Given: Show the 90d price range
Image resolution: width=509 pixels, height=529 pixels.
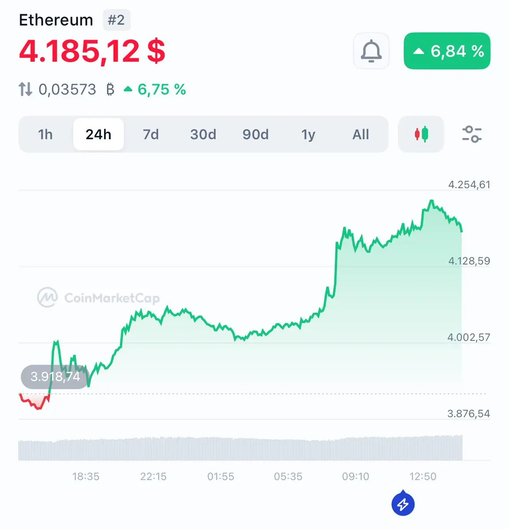Looking at the screenshot, I should coord(256,134).
